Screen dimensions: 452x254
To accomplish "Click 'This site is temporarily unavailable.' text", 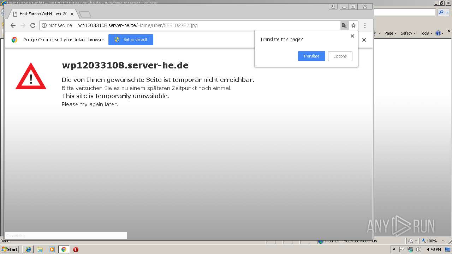I will 115,96.
